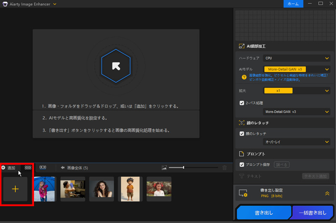Open the AIモデル More-Detail GAN v3 dropdown

tap(297, 69)
